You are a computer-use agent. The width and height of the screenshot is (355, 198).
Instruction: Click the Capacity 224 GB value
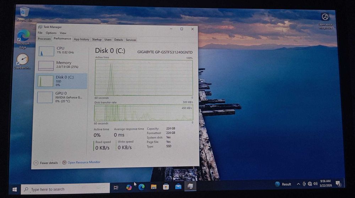point(171,129)
